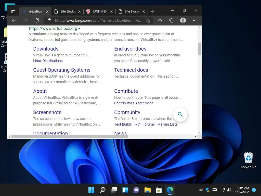Open the End-user docs link
Screen dimensions: 261x196
pyautogui.click(x=130, y=49)
